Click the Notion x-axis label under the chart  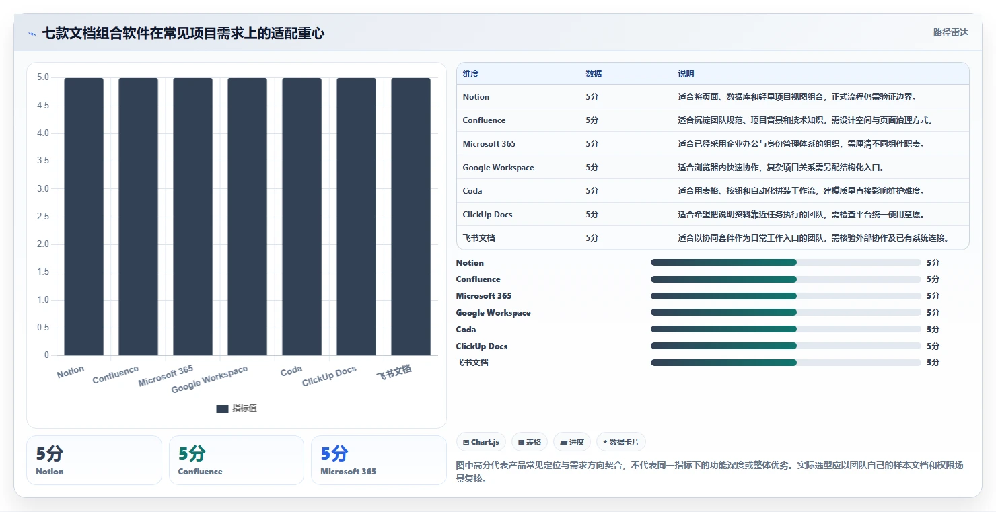point(71,372)
